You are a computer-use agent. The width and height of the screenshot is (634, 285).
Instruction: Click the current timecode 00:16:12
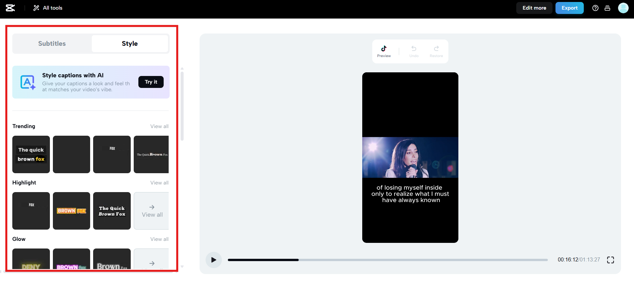[x=568, y=260]
